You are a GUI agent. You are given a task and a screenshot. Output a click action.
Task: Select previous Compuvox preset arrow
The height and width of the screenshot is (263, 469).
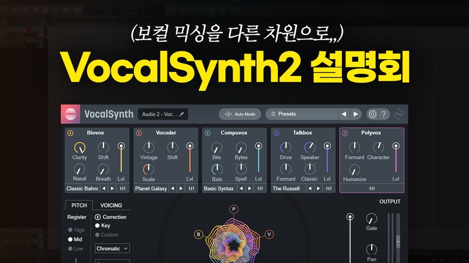coord(241,188)
